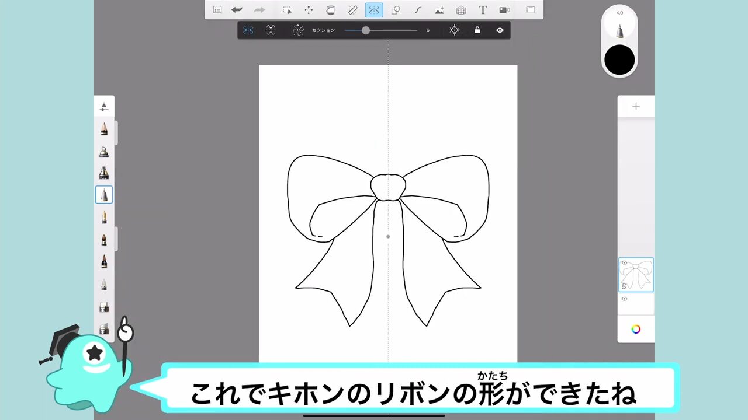
Task: Open the Perspective grid tool
Action: pyautogui.click(x=461, y=10)
